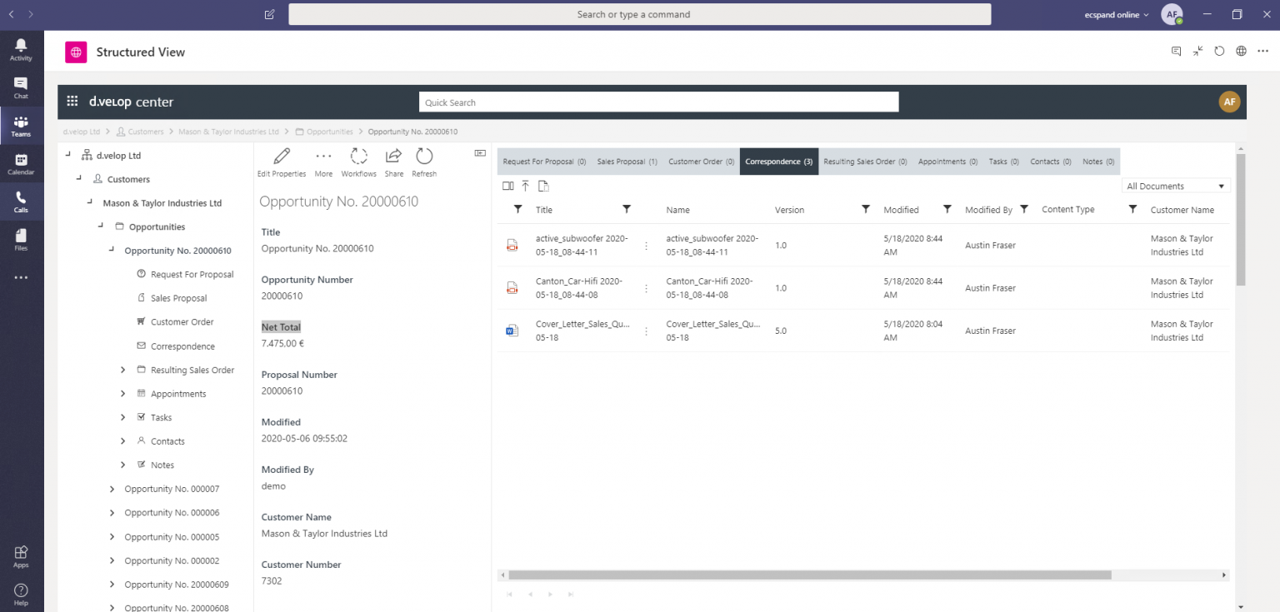Reload the tab using header refresh icon
This screenshot has width=1280, height=612.
tap(1219, 51)
